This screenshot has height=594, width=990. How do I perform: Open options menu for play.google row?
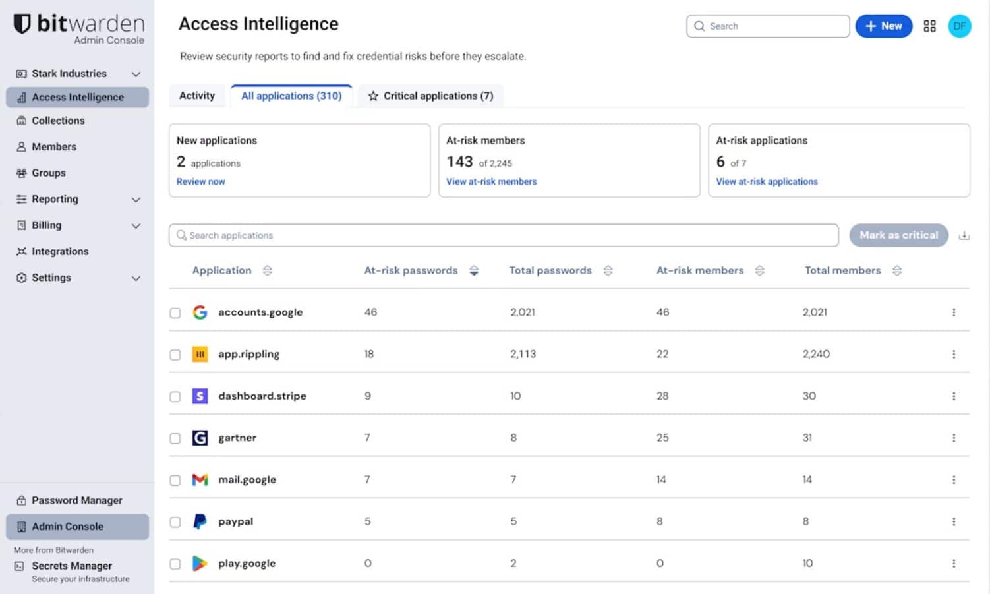click(953, 564)
